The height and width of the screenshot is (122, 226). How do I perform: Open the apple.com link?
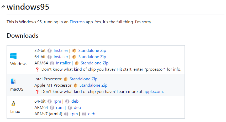[153, 92]
